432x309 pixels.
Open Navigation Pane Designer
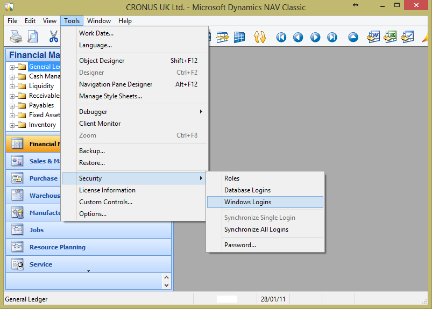[134, 84]
